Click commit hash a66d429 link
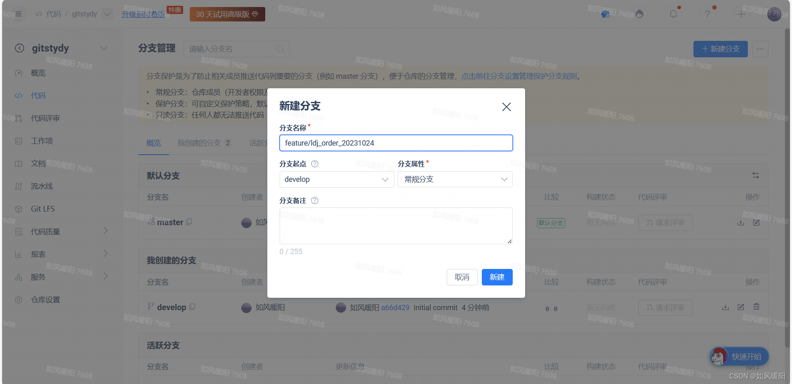The width and height of the screenshot is (792, 384). point(395,308)
